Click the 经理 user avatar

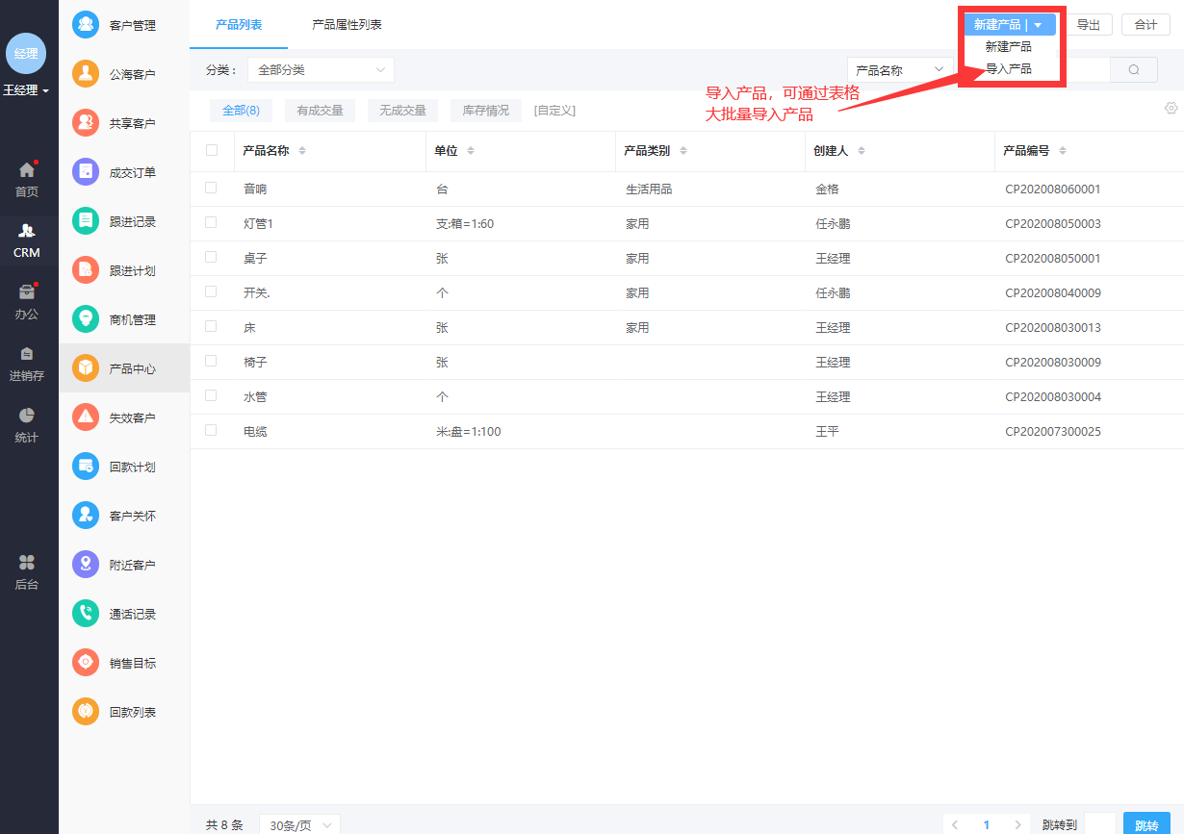tap(26, 54)
